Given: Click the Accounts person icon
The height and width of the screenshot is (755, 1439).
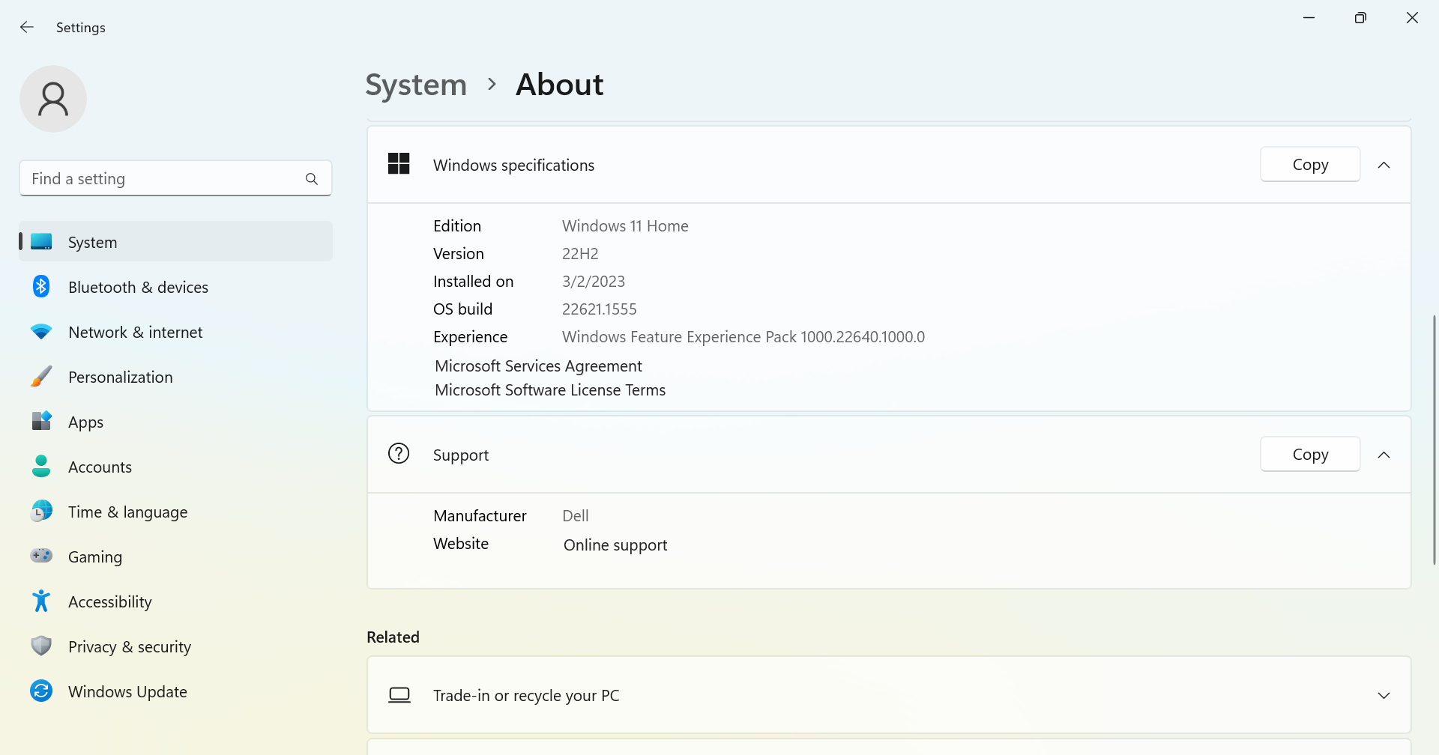Looking at the screenshot, I should [41, 466].
